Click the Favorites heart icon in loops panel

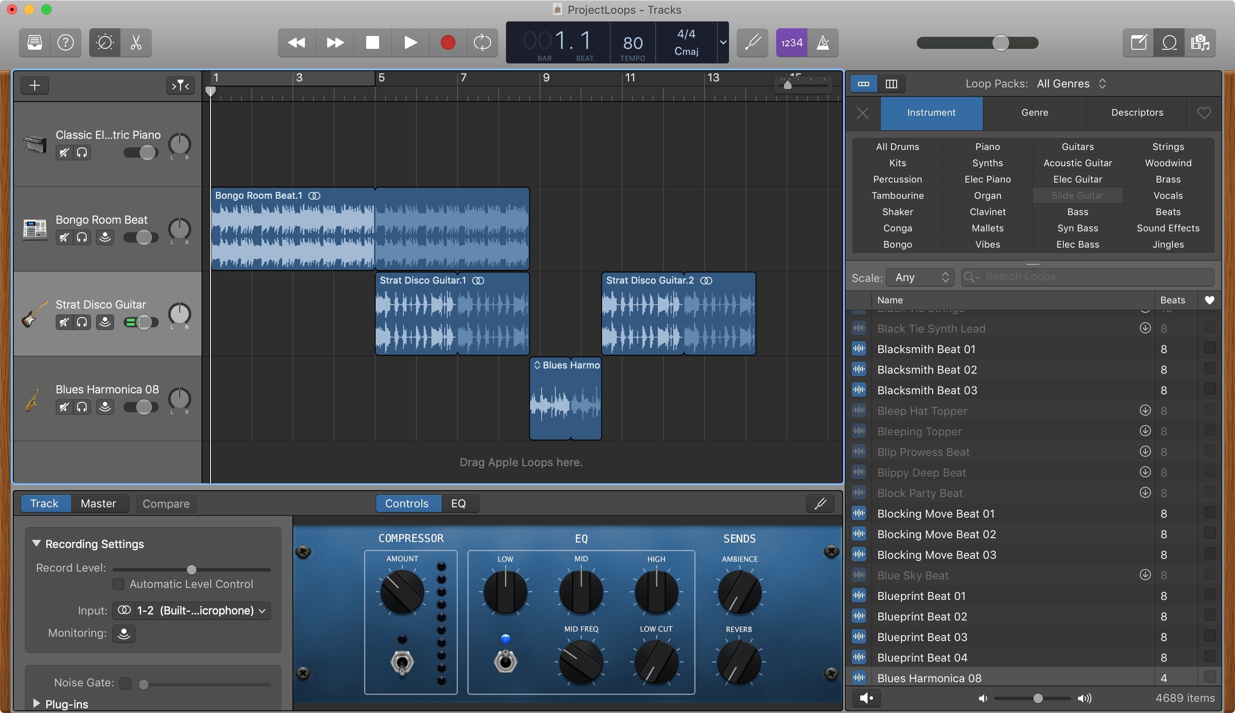(x=1210, y=300)
